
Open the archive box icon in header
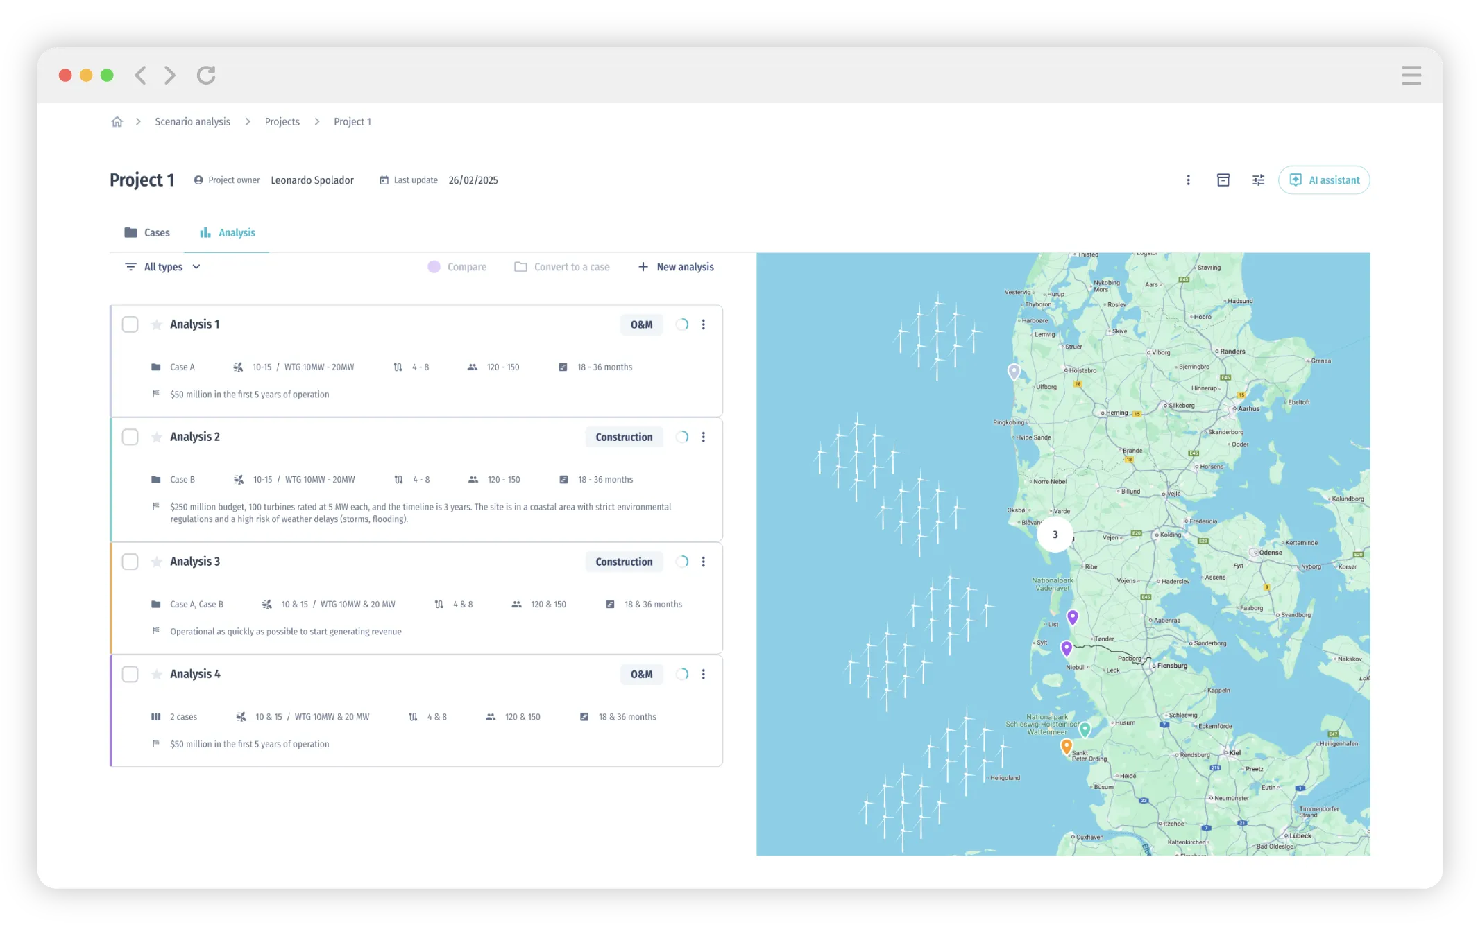(x=1223, y=180)
